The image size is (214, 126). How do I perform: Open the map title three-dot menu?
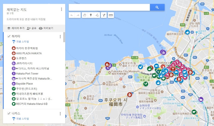click(62, 9)
